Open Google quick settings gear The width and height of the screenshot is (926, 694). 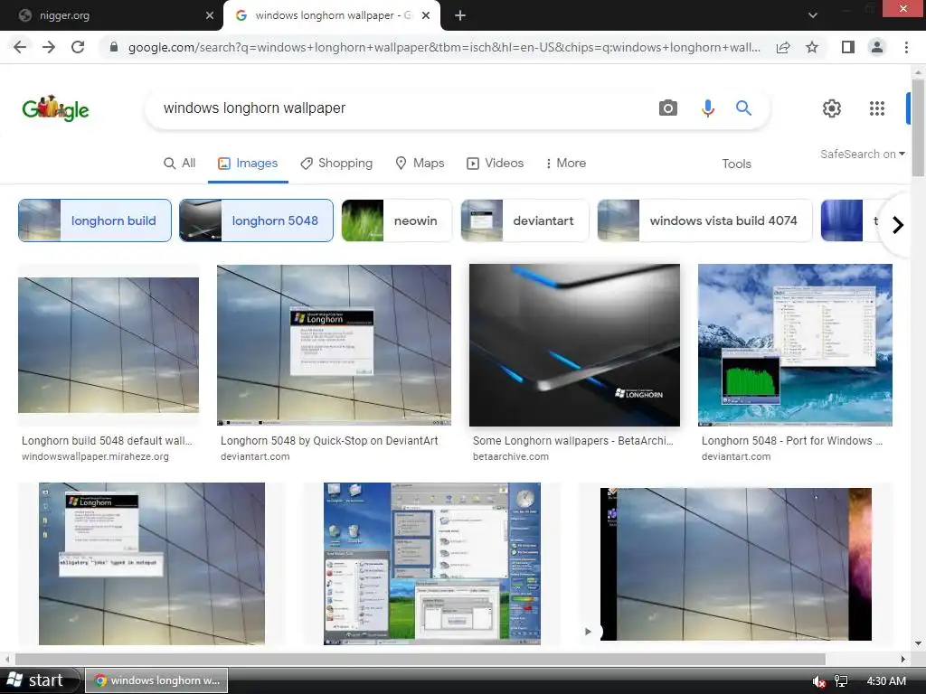click(832, 108)
